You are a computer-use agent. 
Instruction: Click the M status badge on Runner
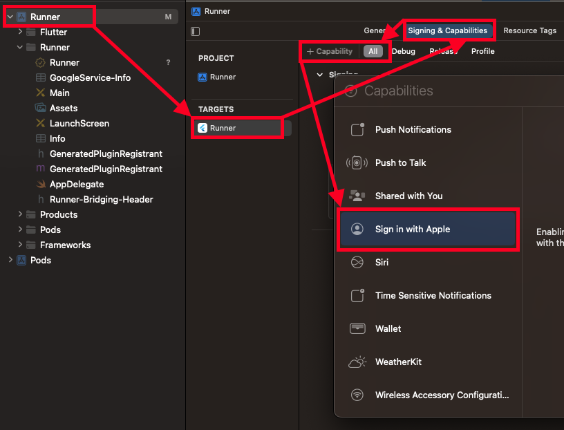[168, 17]
